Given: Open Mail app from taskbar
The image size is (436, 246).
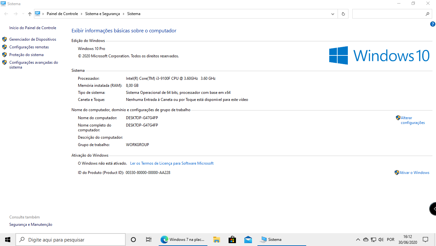Looking at the screenshot, I should coord(248,240).
